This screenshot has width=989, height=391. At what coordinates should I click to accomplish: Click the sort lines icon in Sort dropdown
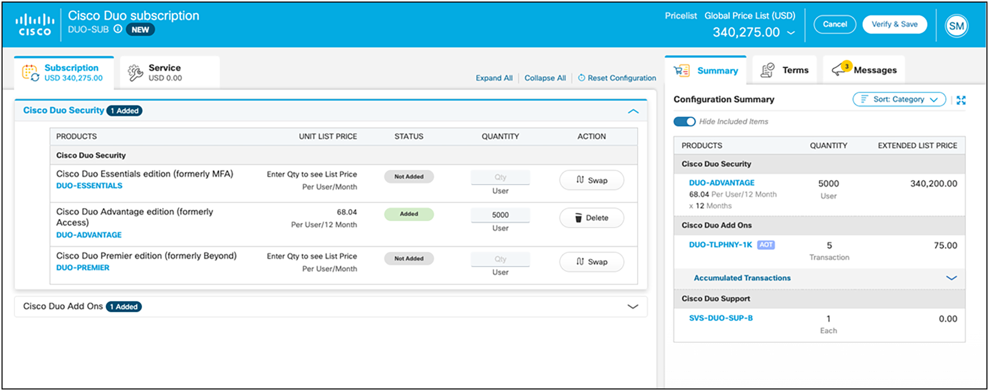point(864,99)
